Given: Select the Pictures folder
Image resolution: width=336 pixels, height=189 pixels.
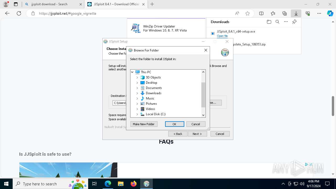Looking at the screenshot, I should tap(151, 104).
